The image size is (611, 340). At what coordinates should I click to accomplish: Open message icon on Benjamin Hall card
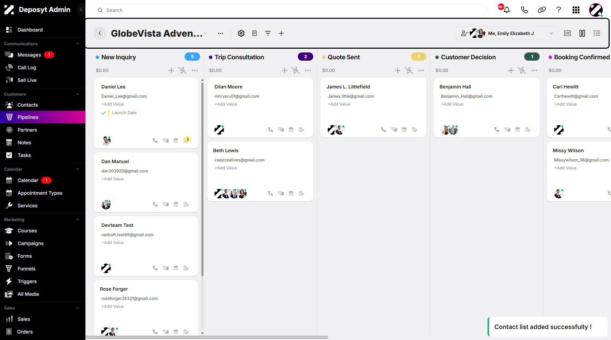pos(507,130)
